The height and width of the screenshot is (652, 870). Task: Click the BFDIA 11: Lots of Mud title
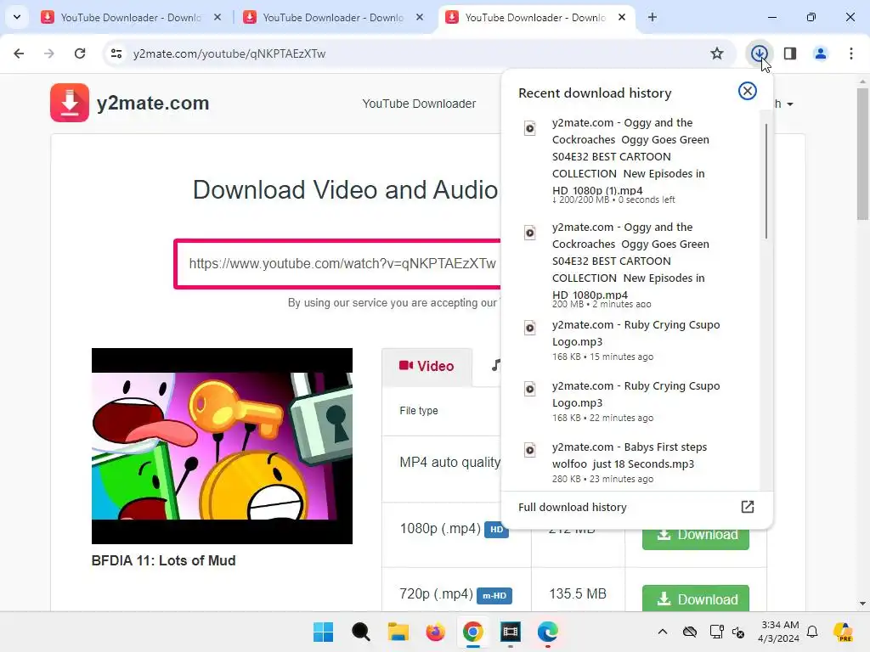[163, 560]
